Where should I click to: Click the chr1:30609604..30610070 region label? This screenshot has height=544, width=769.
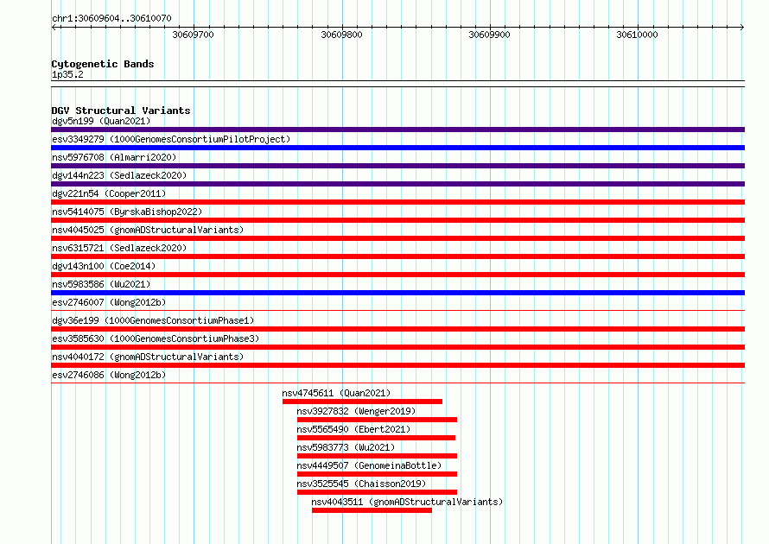(111, 18)
